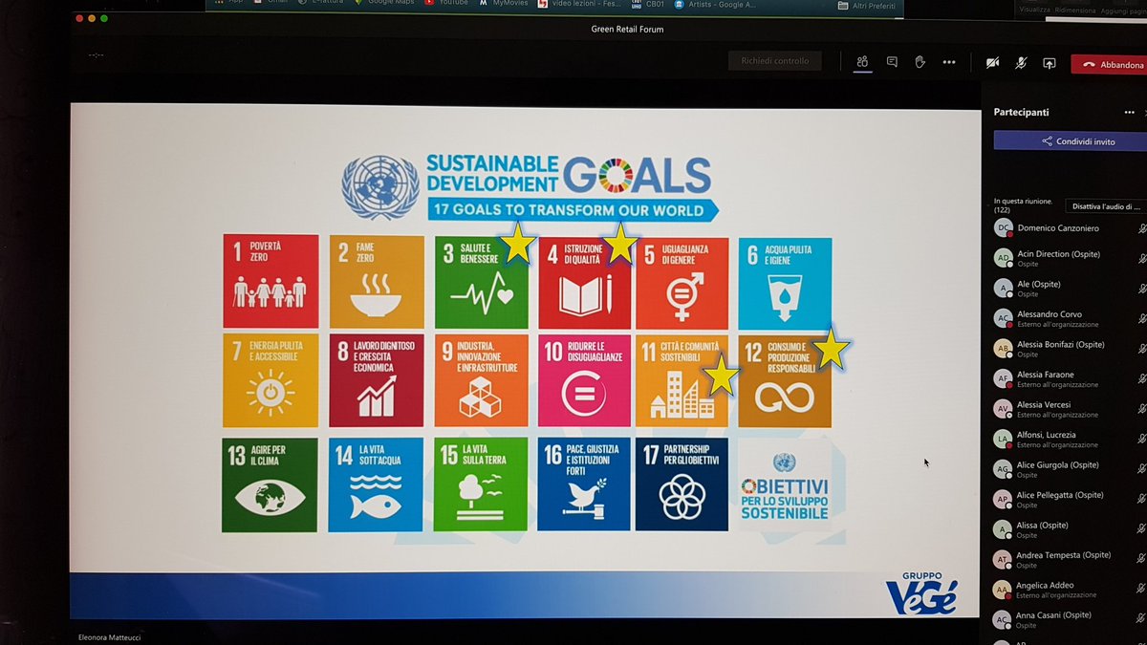
Task: Toggle the microphone mute button
Action: coord(1021,63)
